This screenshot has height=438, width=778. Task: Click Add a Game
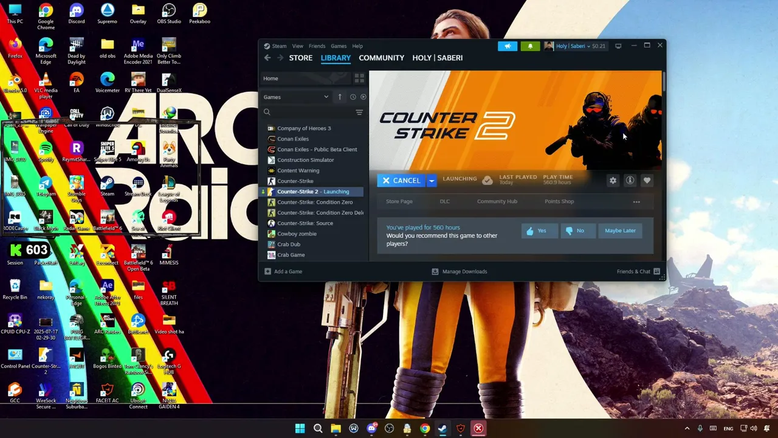click(283, 271)
